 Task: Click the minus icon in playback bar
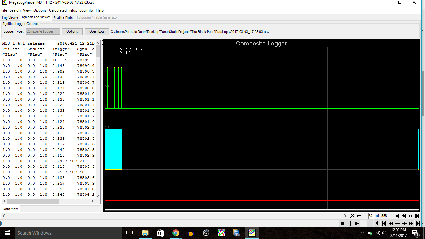(397, 223)
